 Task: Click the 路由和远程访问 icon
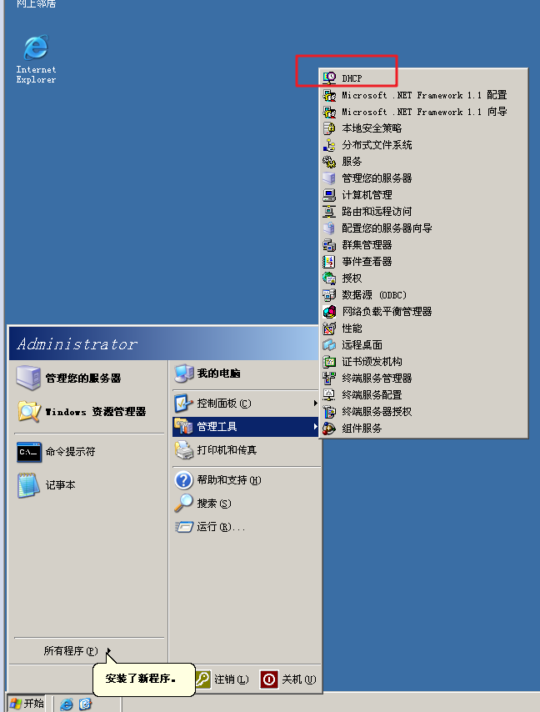329,212
